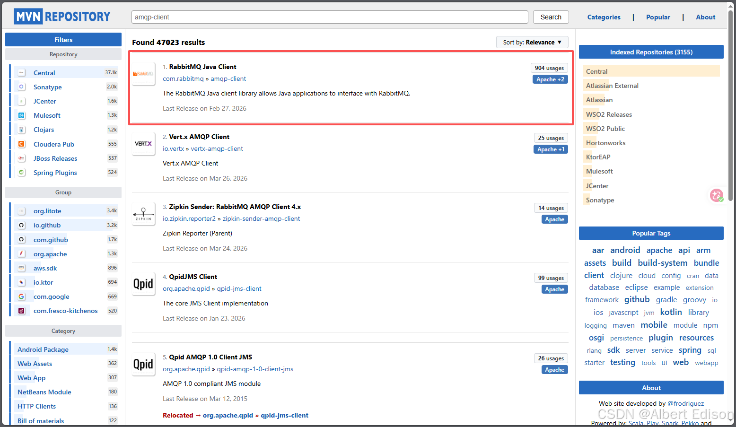Select the org.apache group feather icon
Screen dimensions: 736x427
tap(22, 254)
